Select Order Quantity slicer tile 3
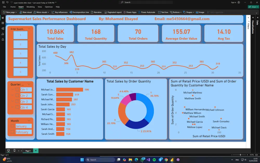260x163 pixels. pos(20,53)
